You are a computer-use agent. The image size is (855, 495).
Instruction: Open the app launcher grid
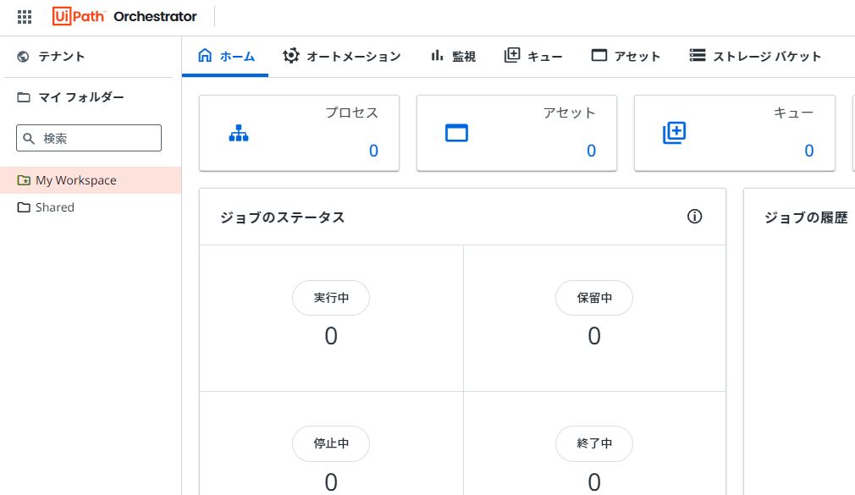click(x=24, y=16)
